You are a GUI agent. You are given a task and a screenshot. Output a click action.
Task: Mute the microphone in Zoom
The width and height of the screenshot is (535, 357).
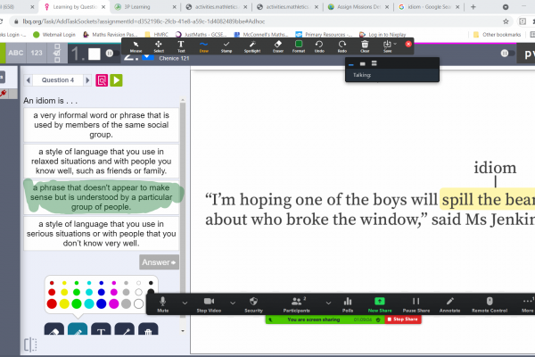pyautogui.click(x=163, y=304)
